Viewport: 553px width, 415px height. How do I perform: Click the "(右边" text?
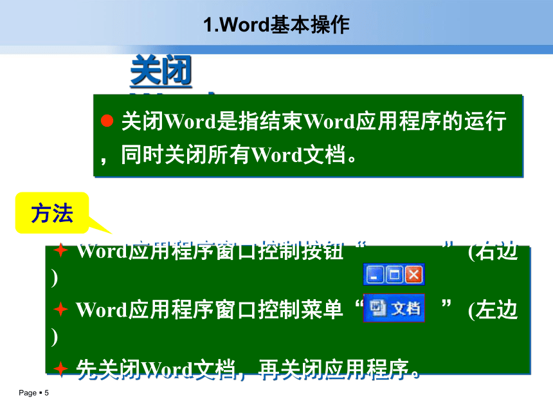[493, 252]
